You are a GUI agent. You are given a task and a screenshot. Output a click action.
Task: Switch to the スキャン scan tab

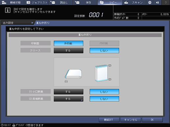(x=134, y=2)
